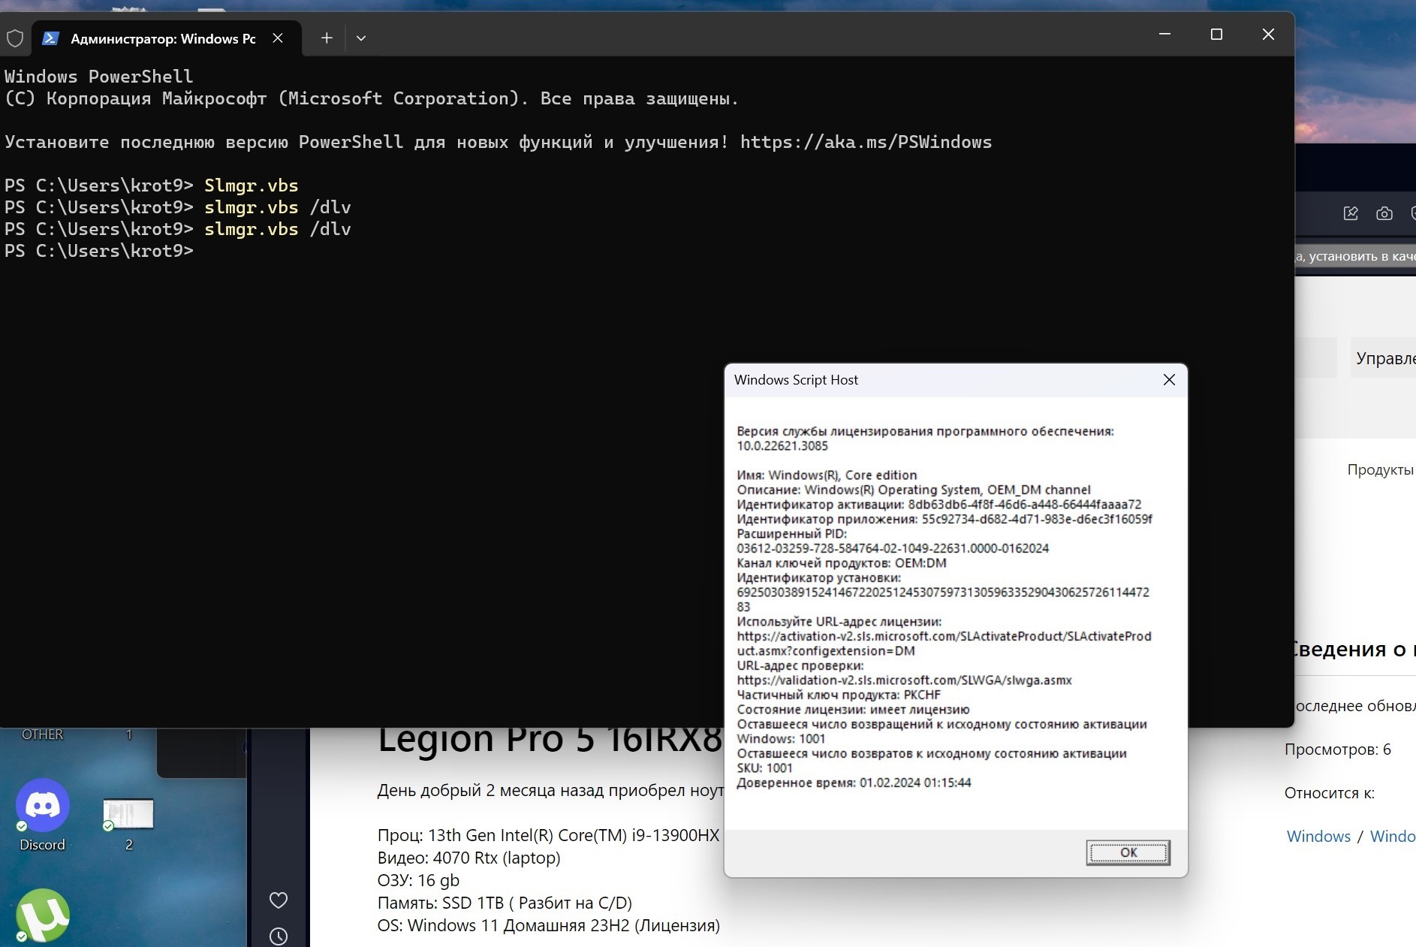Click OK in Windows Script Host dialog
The height and width of the screenshot is (947, 1416).
1128,852
